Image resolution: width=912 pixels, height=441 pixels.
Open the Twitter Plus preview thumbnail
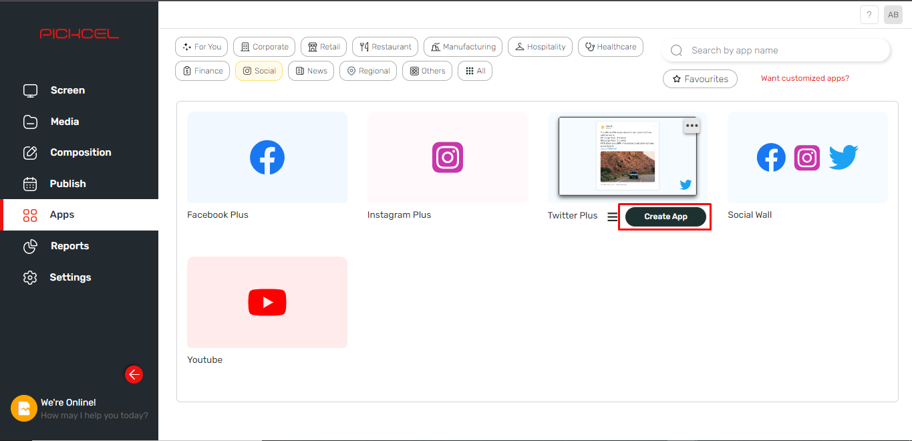627,157
